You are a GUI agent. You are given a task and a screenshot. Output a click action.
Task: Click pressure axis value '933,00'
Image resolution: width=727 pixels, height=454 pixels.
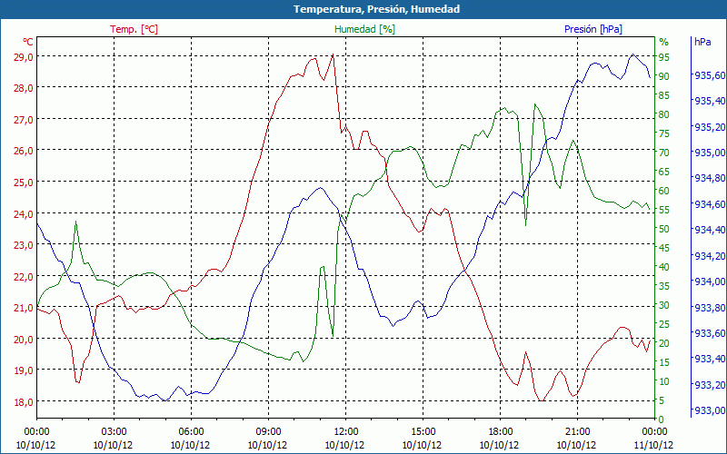coord(711,410)
